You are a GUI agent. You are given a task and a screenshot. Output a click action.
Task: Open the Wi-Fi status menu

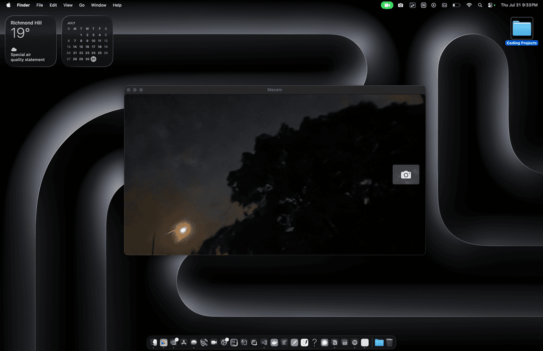469,5
